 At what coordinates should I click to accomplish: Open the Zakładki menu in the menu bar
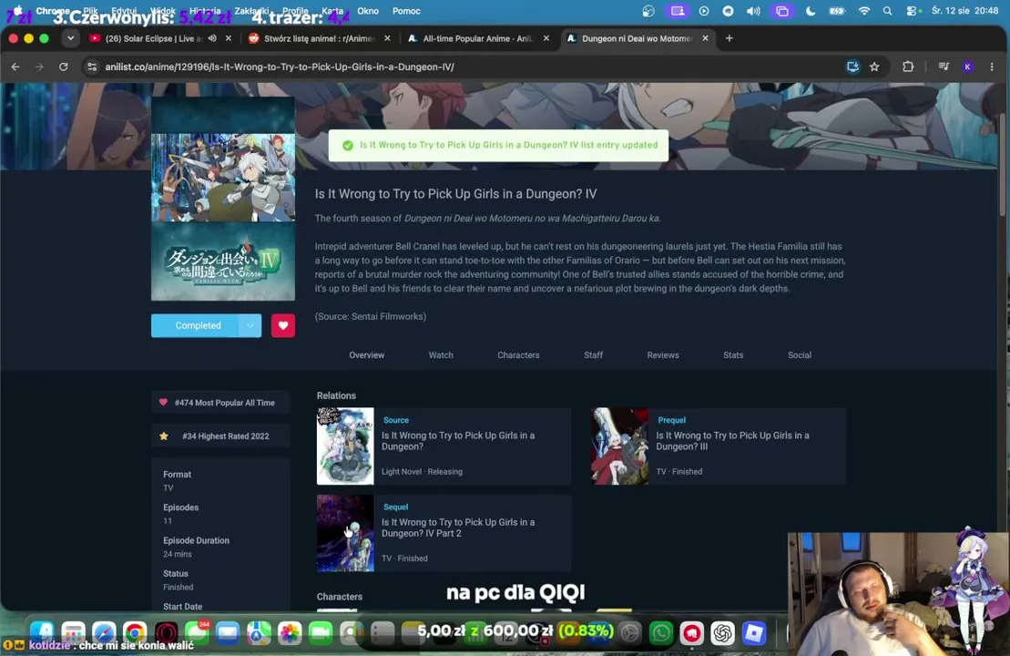point(252,11)
